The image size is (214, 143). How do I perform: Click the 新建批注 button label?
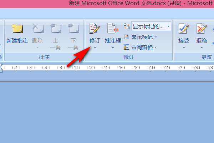click(x=17, y=41)
